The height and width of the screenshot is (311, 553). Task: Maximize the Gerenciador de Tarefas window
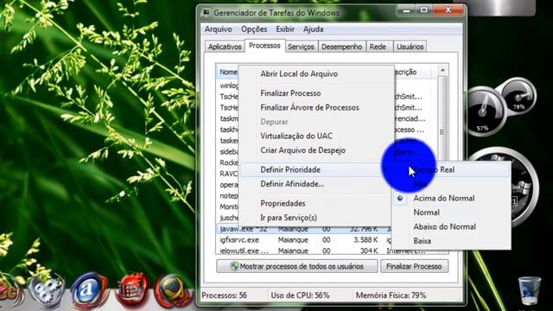coord(424,10)
